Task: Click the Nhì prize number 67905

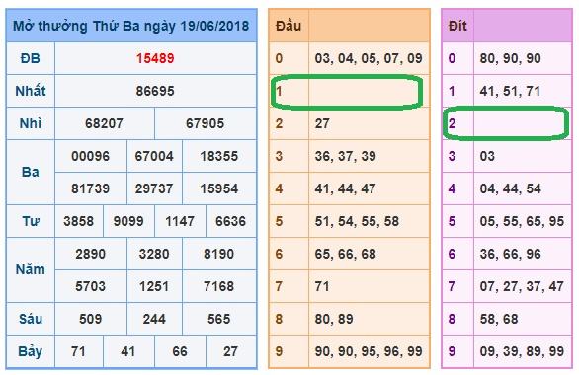Action: (x=205, y=123)
